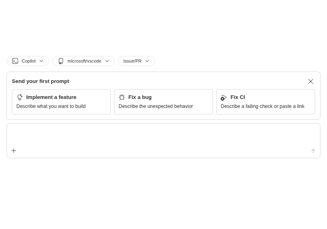
Task: Click "Describe a failing check or paste a link"
Action: click(x=262, y=106)
